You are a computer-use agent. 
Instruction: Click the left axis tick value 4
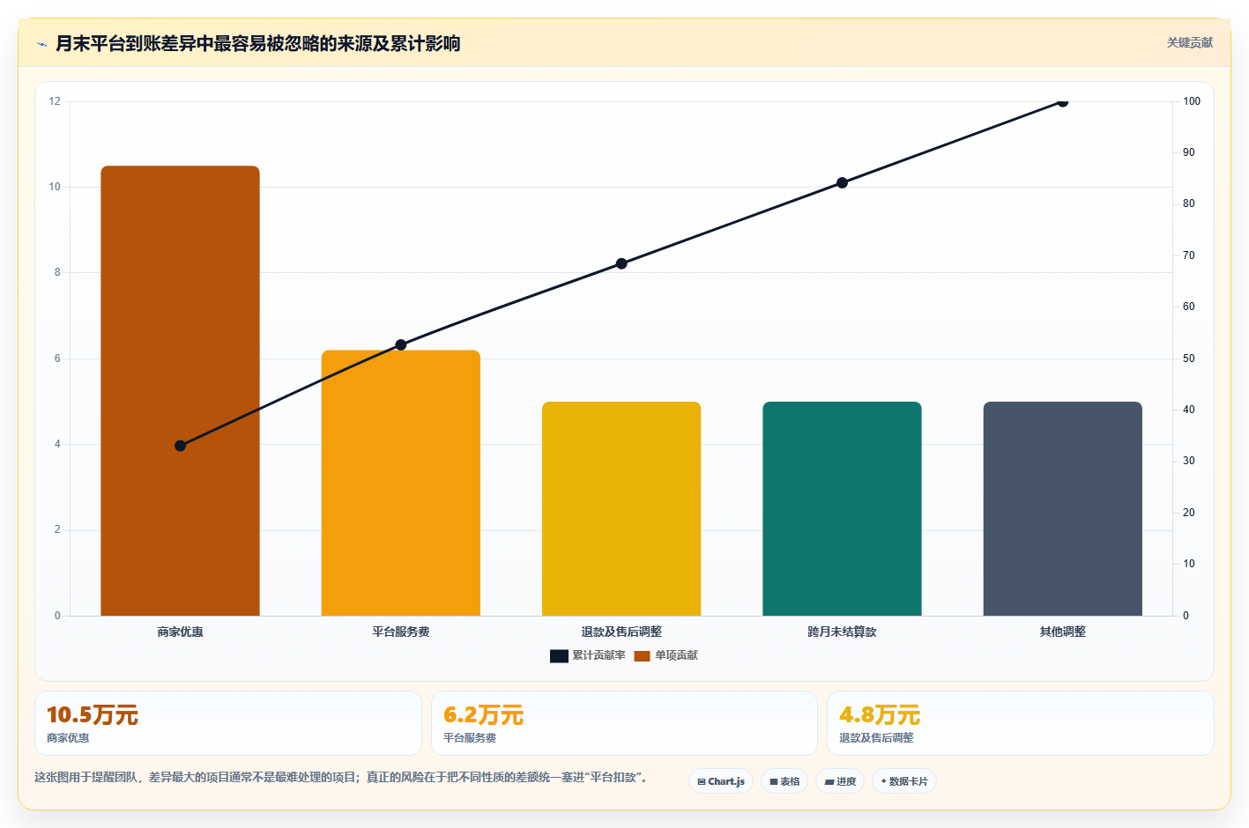coord(57,444)
